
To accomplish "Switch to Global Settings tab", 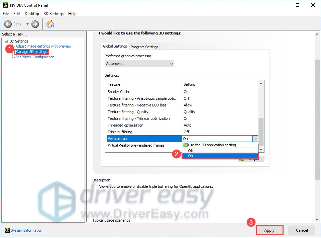I will coord(115,46).
